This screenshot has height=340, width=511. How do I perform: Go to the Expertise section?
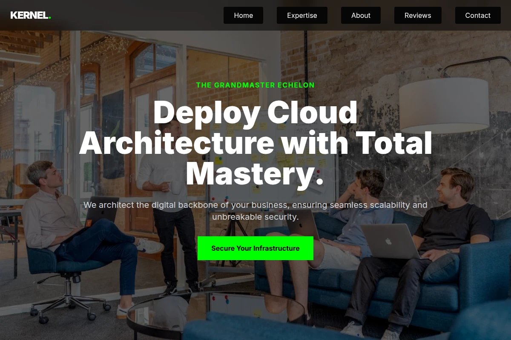(302, 15)
